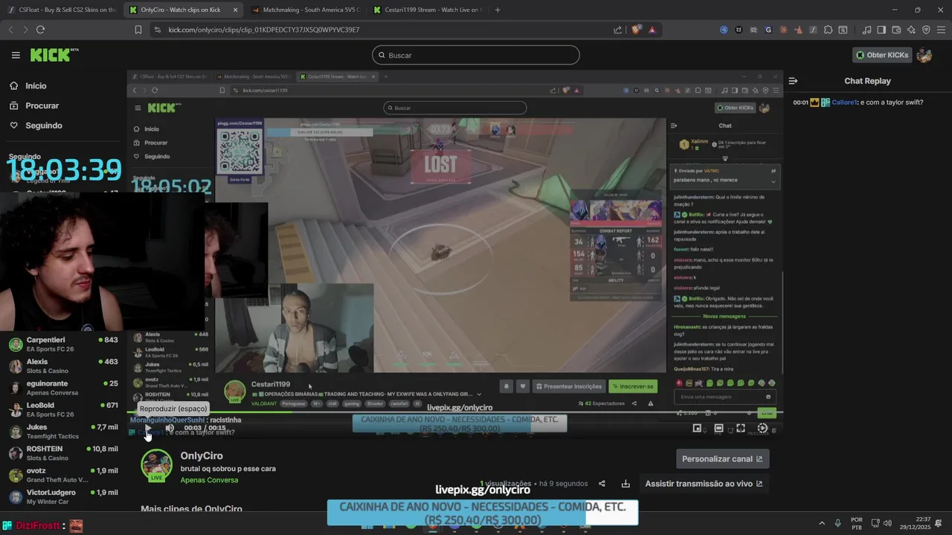Open the Kick hamburger sidebar menu
The image size is (952, 535).
point(16,55)
